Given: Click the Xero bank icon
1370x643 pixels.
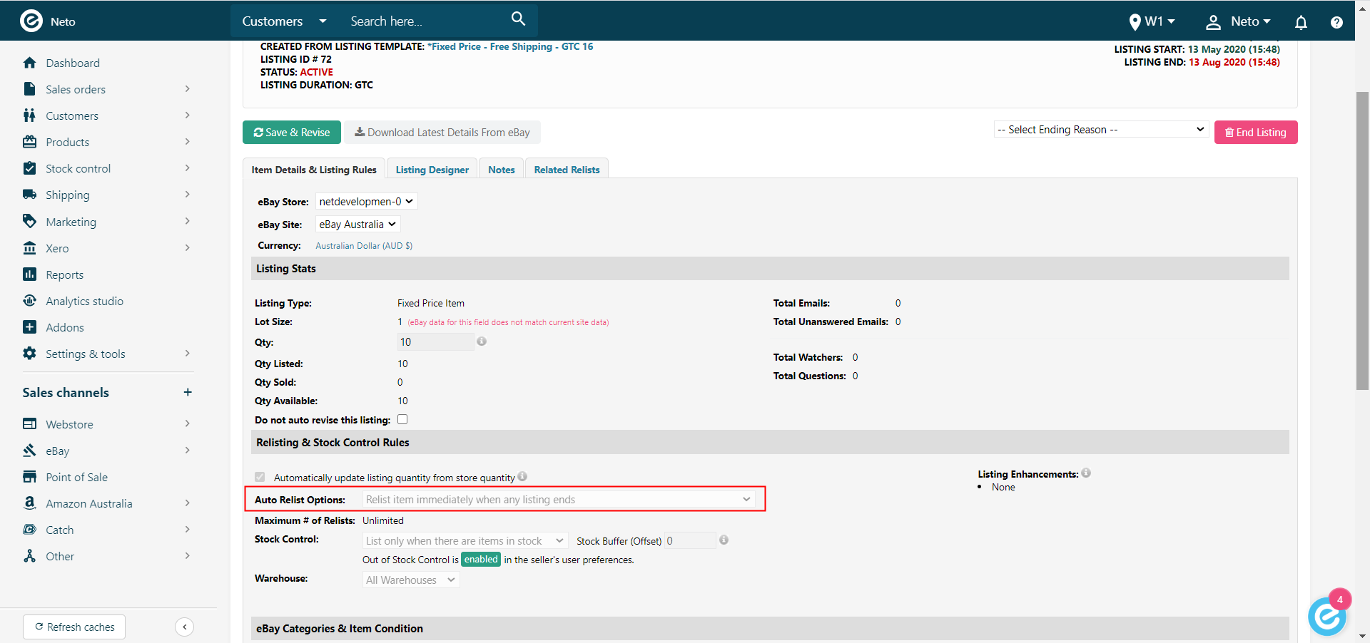Looking at the screenshot, I should pyautogui.click(x=29, y=248).
